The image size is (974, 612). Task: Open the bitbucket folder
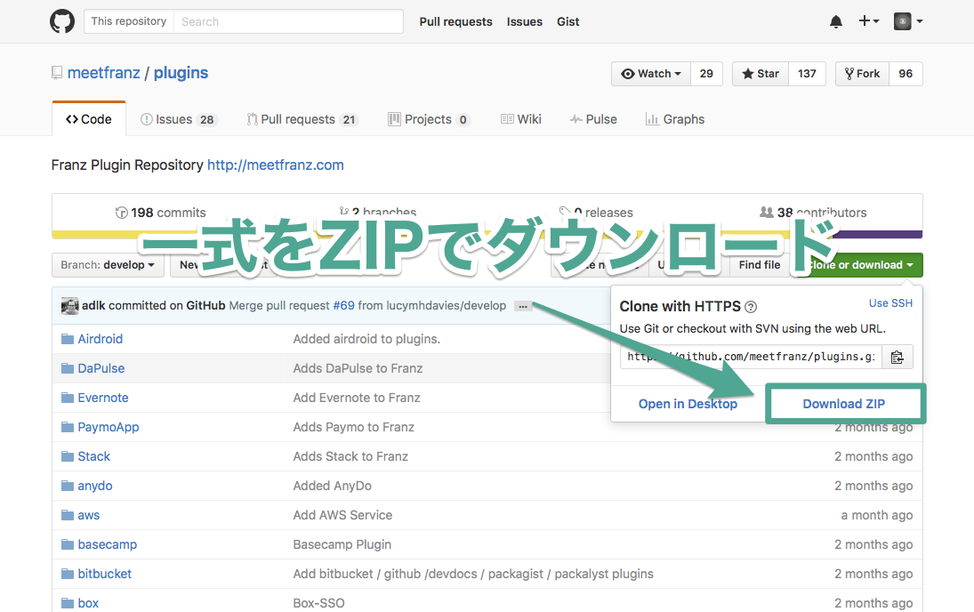click(x=104, y=574)
